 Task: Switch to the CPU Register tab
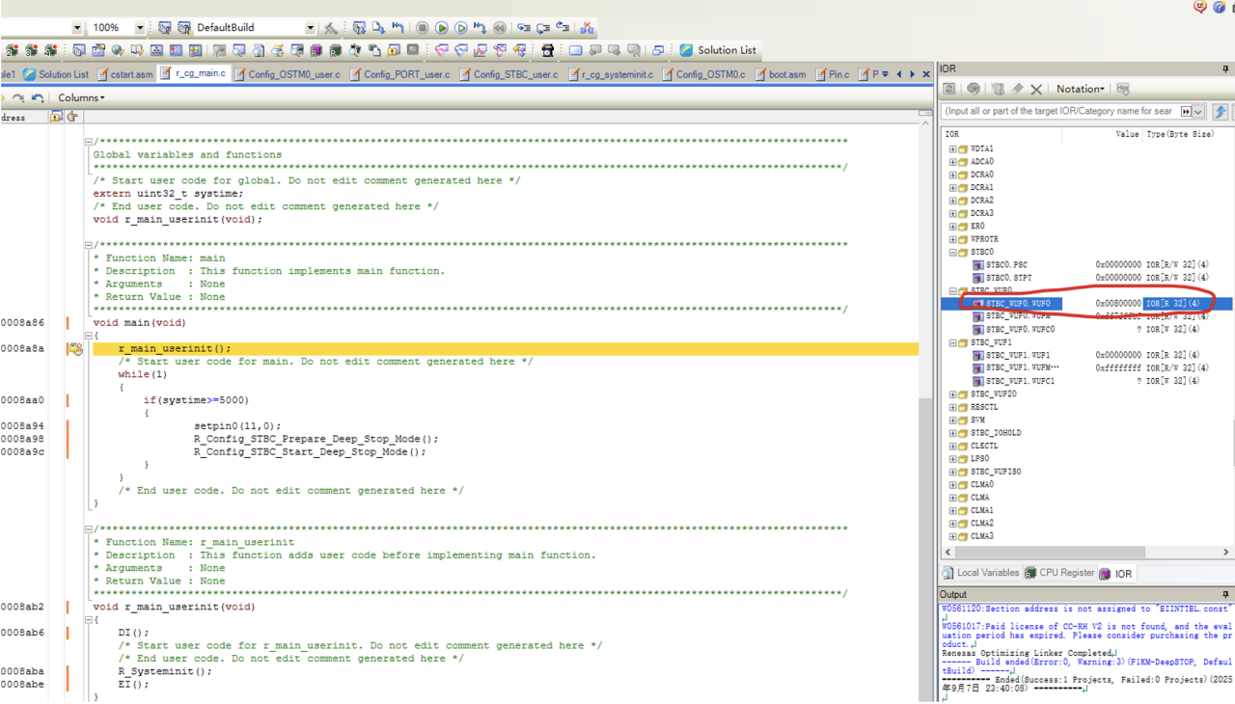coord(1059,573)
